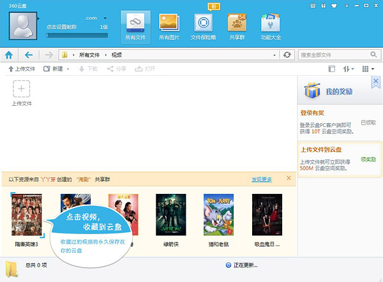Click the home navigation icon

10,55
